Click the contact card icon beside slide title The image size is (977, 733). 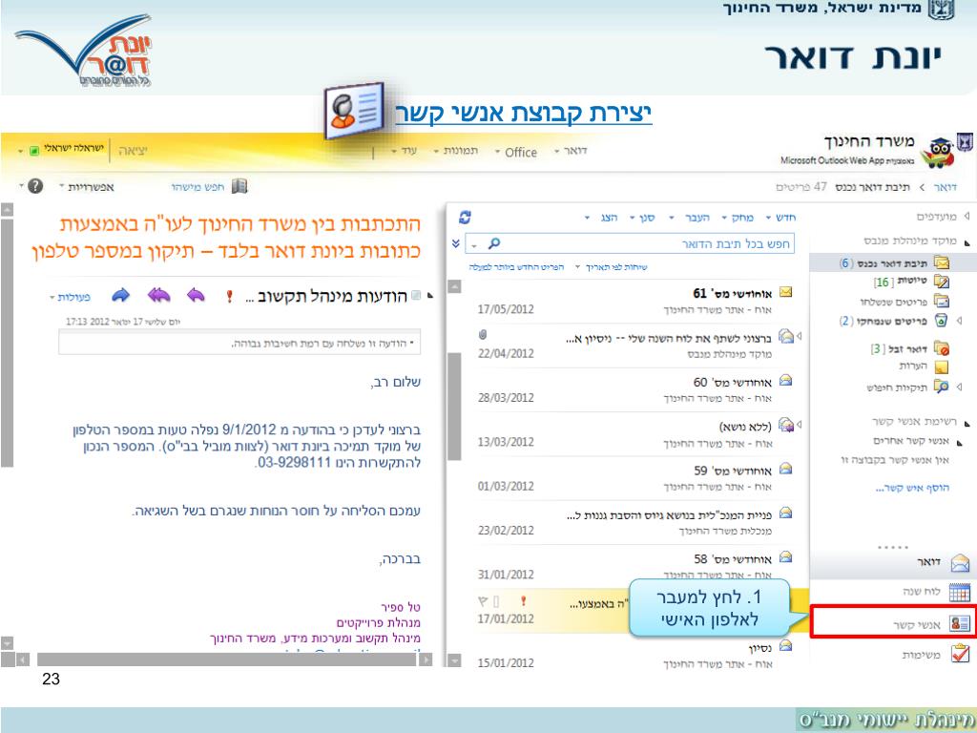[353, 111]
